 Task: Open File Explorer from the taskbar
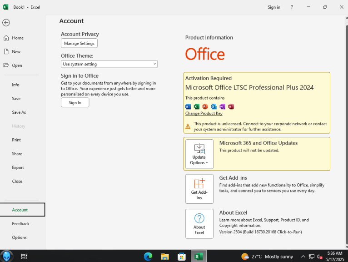pyautogui.click(x=165, y=257)
